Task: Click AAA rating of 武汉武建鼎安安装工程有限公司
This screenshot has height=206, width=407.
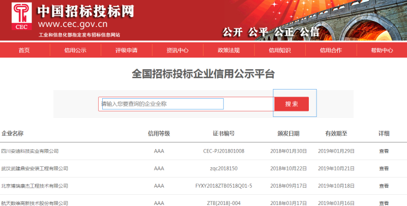Action: click(x=159, y=168)
